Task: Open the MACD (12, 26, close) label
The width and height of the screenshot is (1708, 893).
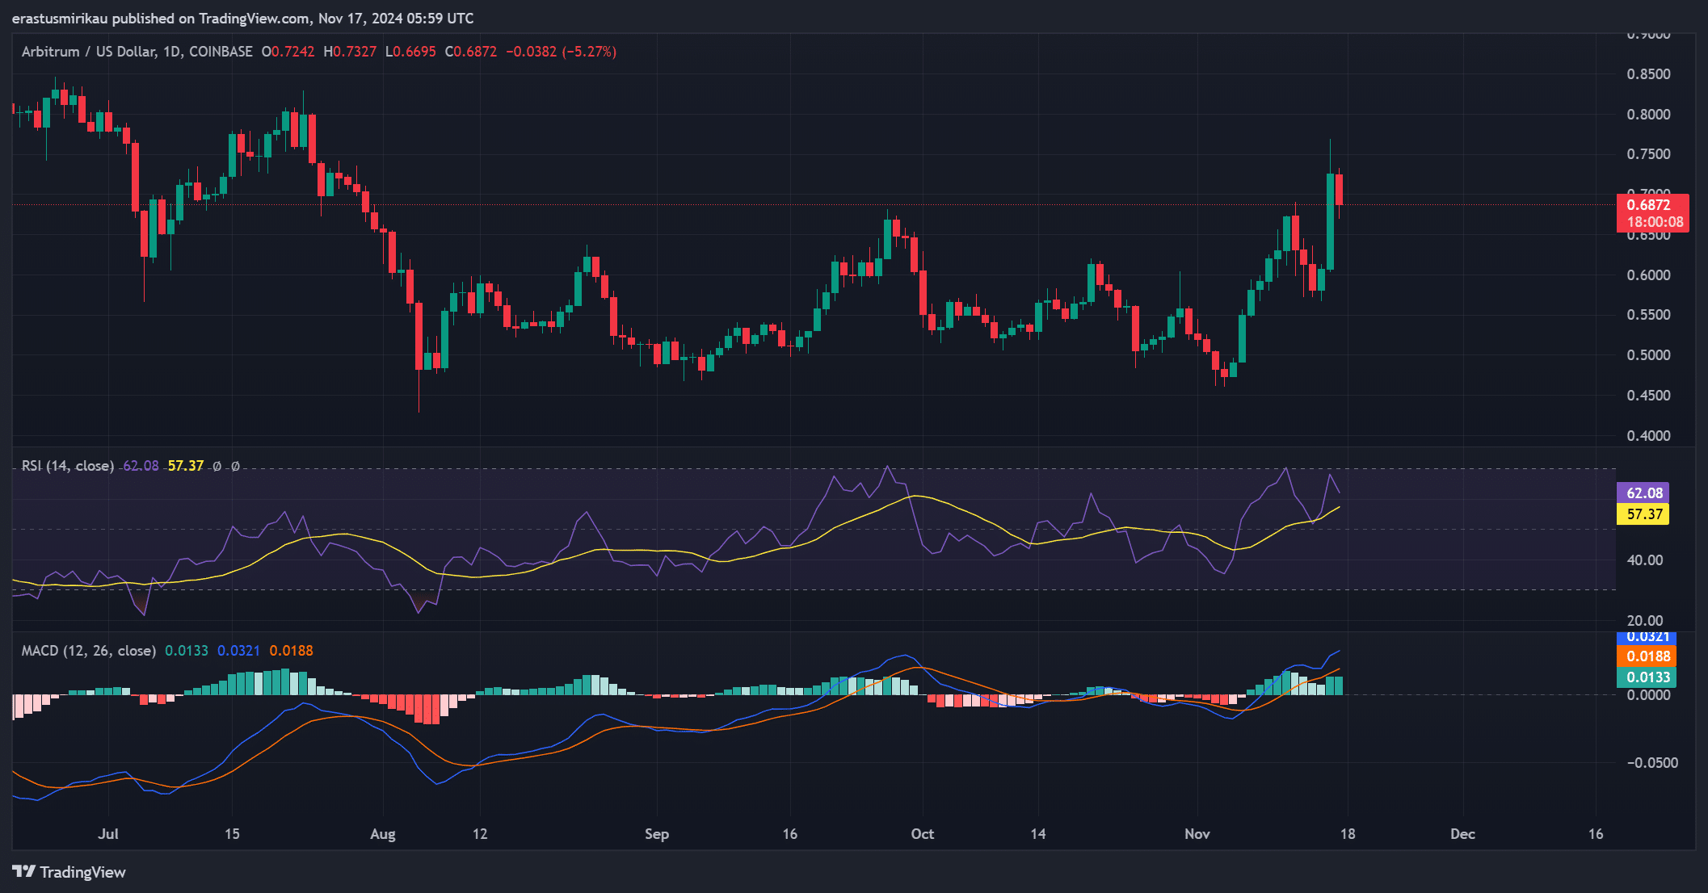Action: 88,651
